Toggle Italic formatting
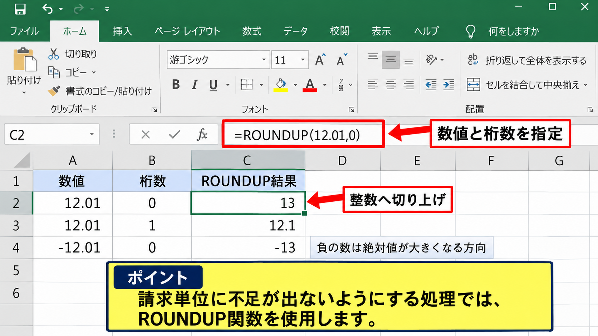Screen dimensions: 598x336 coord(195,85)
